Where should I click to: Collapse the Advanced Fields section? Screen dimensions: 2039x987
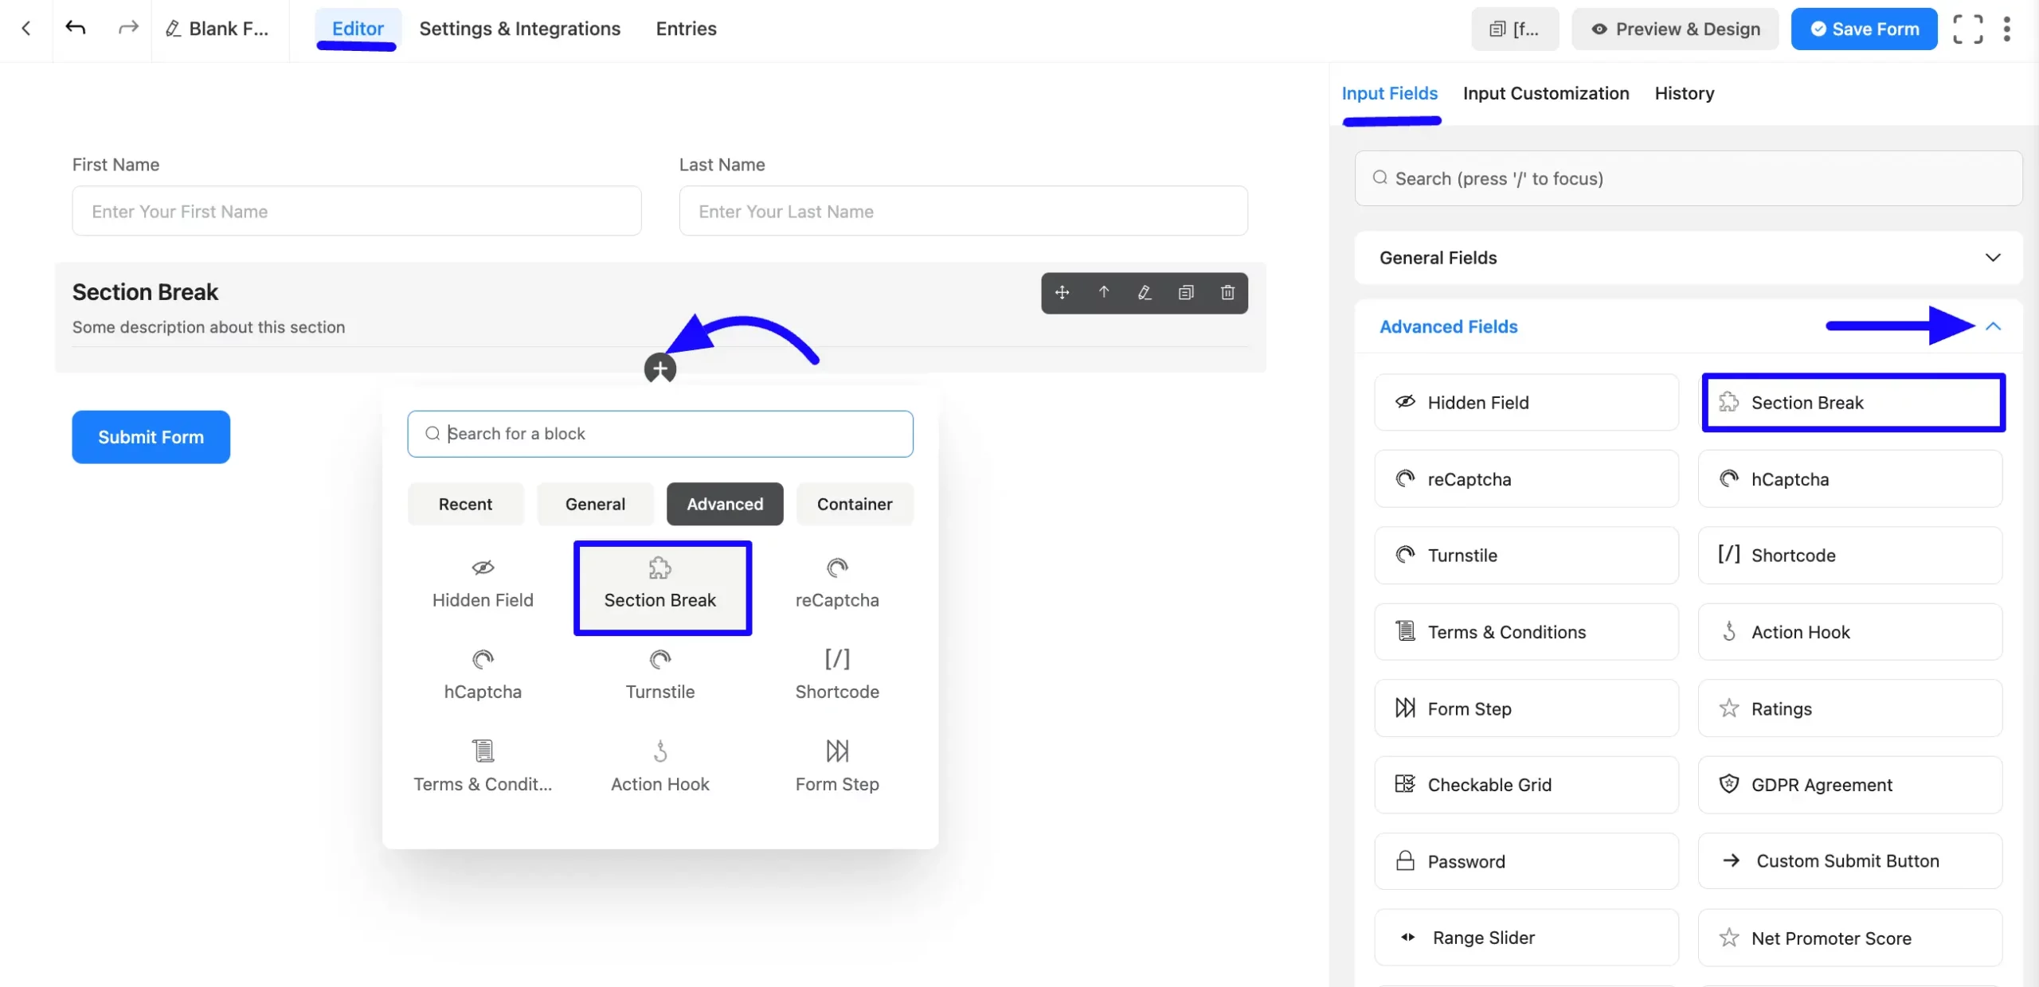click(x=1993, y=326)
